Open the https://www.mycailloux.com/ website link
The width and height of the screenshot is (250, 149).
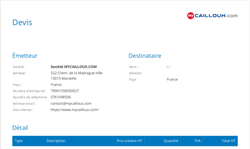coord(74,110)
